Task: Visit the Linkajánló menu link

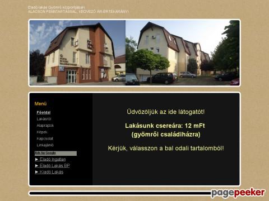Action: click(45, 145)
